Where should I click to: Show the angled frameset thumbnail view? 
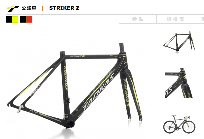point(179,41)
